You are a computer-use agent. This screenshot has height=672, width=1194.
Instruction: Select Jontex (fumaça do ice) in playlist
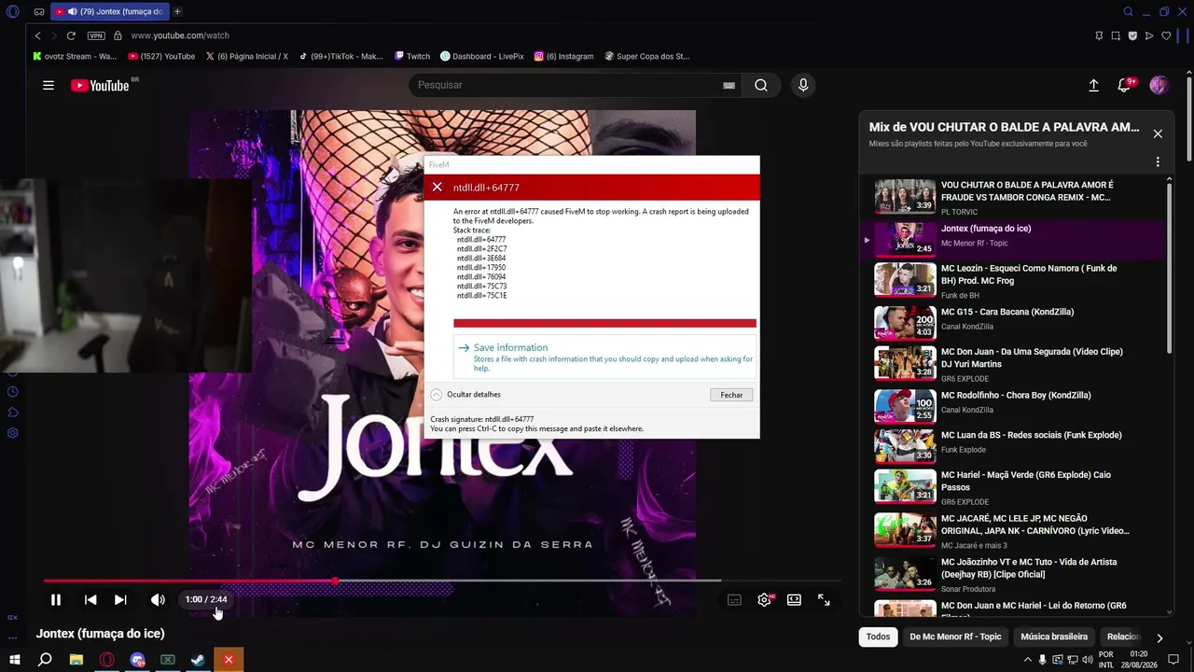pos(1012,238)
